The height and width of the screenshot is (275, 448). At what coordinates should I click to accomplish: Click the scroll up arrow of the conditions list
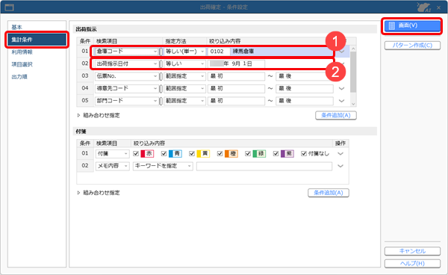tap(353, 49)
